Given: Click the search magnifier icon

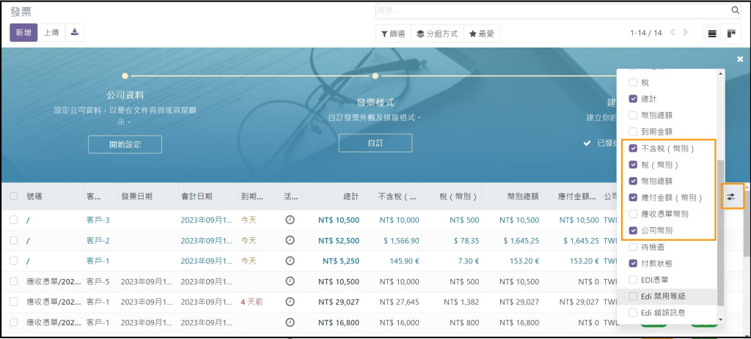Looking at the screenshot, I should (735, 10).
